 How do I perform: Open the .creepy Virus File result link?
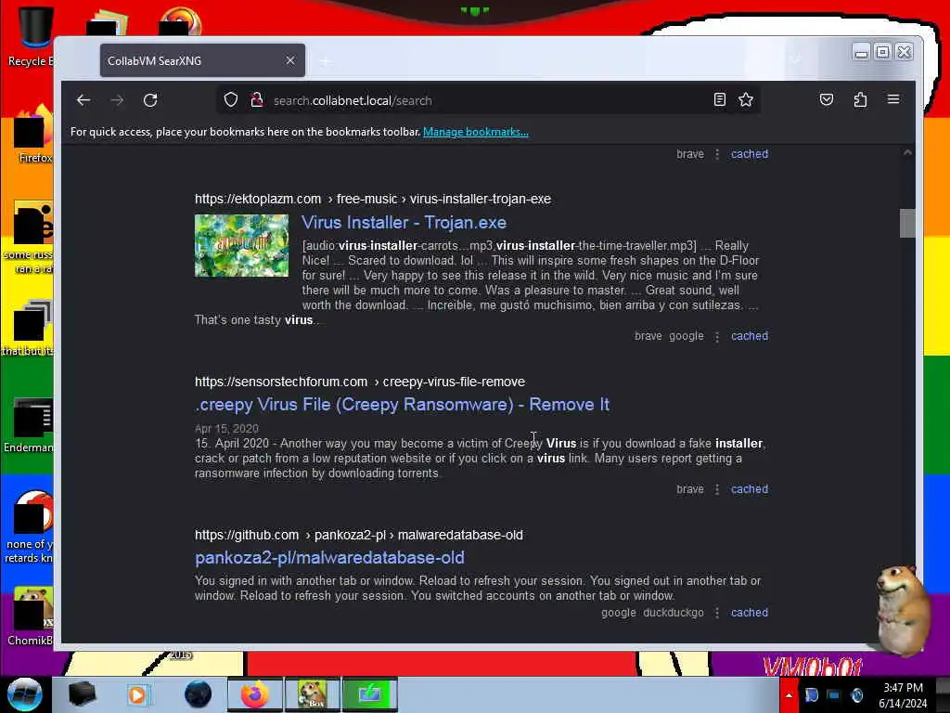402,405
